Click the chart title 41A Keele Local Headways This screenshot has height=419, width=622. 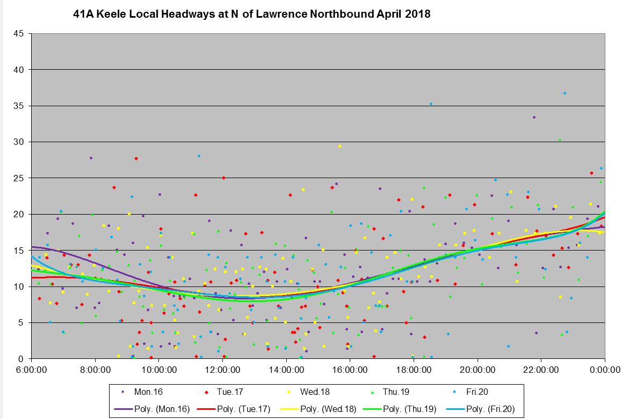251,14
